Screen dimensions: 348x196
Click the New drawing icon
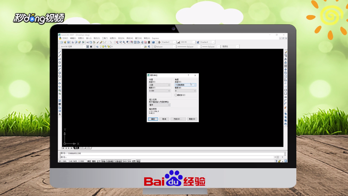coord(61,42)
